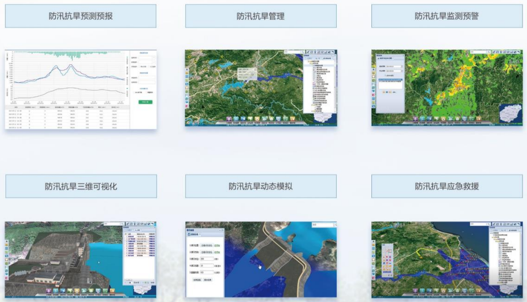Click the layer tree panel in management map
The height and width of the screenshot is (302, 527).
coord(319,83)
